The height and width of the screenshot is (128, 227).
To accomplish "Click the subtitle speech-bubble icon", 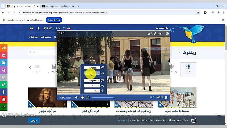I will click(x=102, y=81).
